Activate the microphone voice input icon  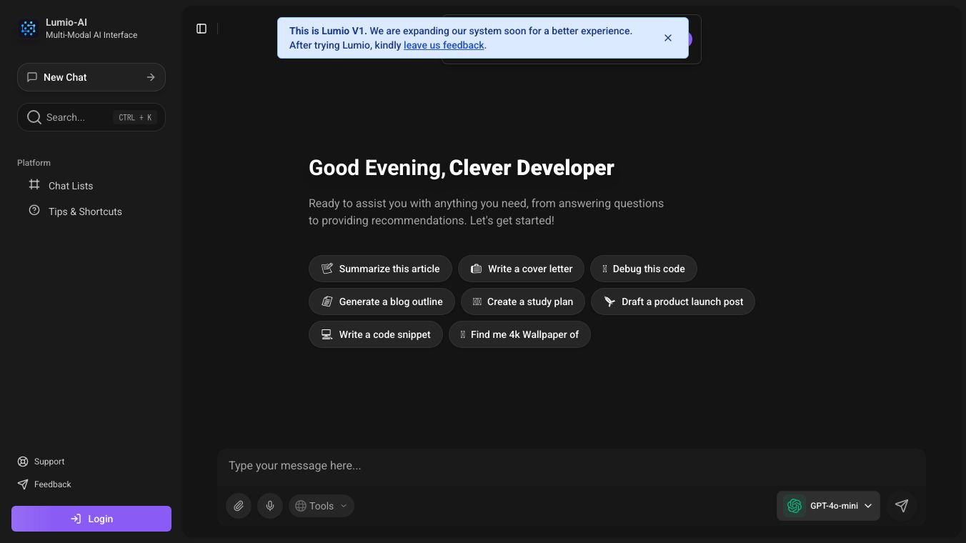[x=270, y=506]
